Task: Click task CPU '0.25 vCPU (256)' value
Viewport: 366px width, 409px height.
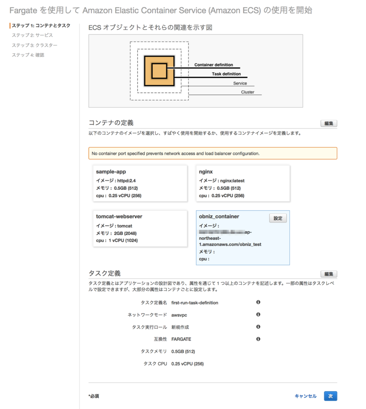Action: [x=188, y=363]
